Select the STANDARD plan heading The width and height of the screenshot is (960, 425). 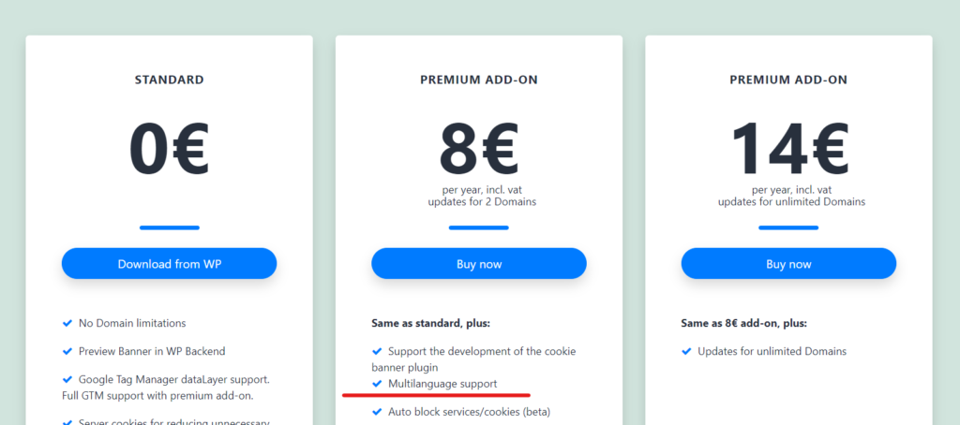click(169, 81)
